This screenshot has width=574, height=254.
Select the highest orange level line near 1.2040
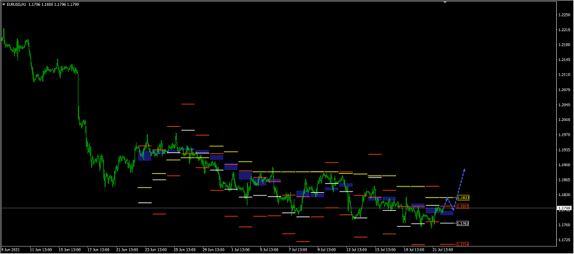tap(188, 104)
